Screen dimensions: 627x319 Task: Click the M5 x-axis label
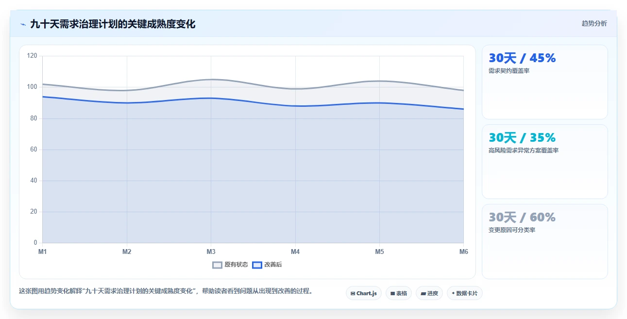379,252
